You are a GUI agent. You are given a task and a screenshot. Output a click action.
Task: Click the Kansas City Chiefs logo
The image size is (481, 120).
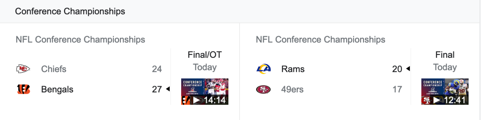pyautogui.click(x=23, y=69)
